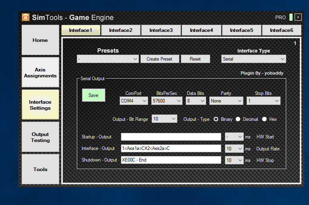Click the green status indicator beside PRO
The image size is (309, 205).
(x=291, y=17)
